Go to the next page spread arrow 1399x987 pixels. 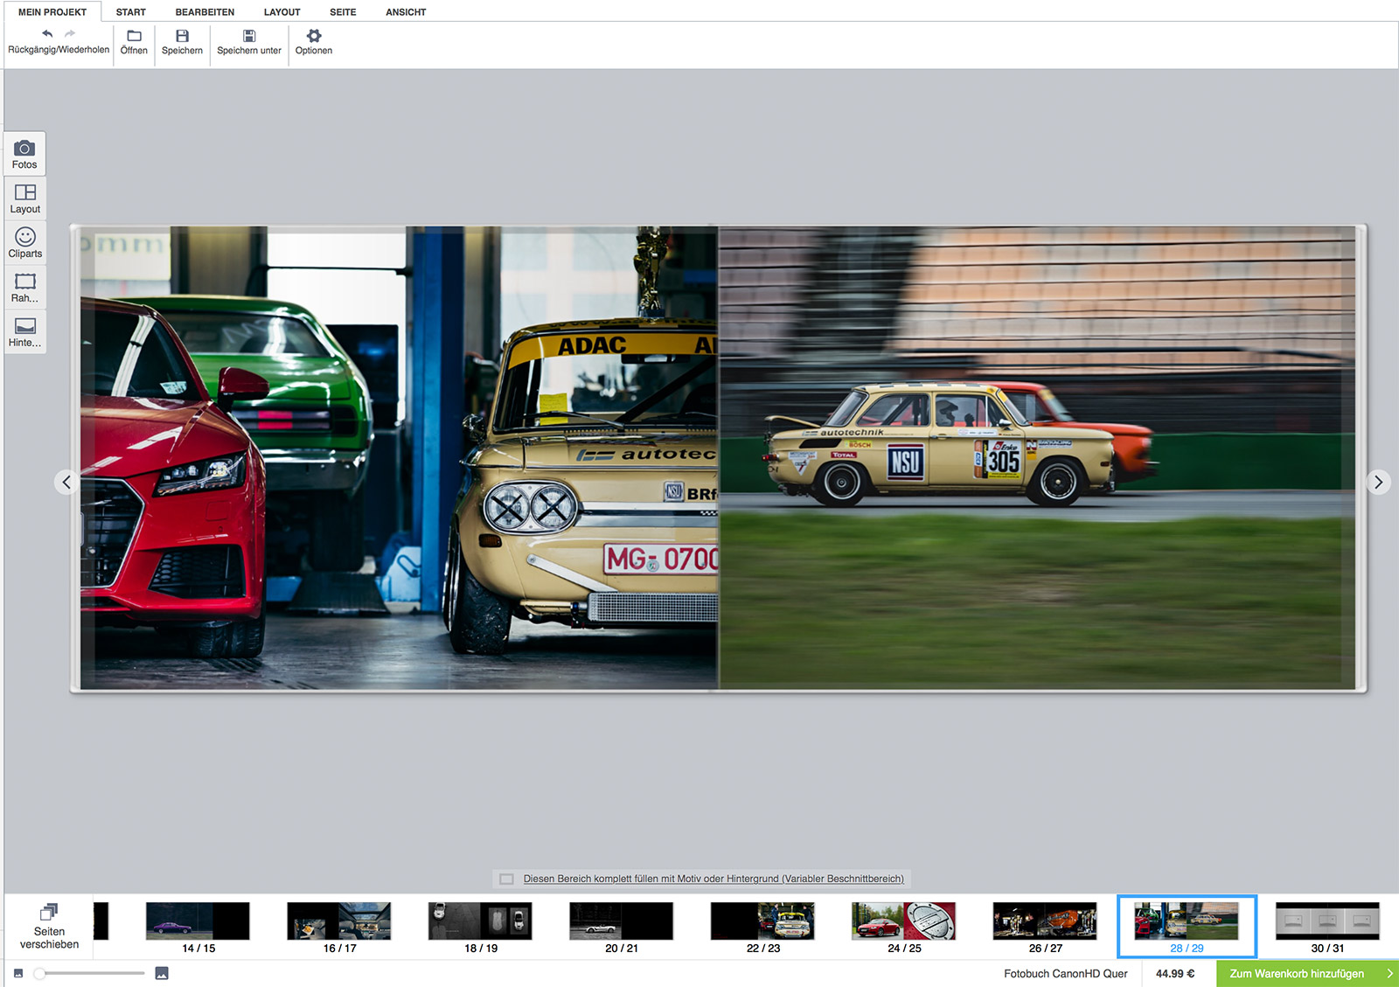(x=1378, y=482)
